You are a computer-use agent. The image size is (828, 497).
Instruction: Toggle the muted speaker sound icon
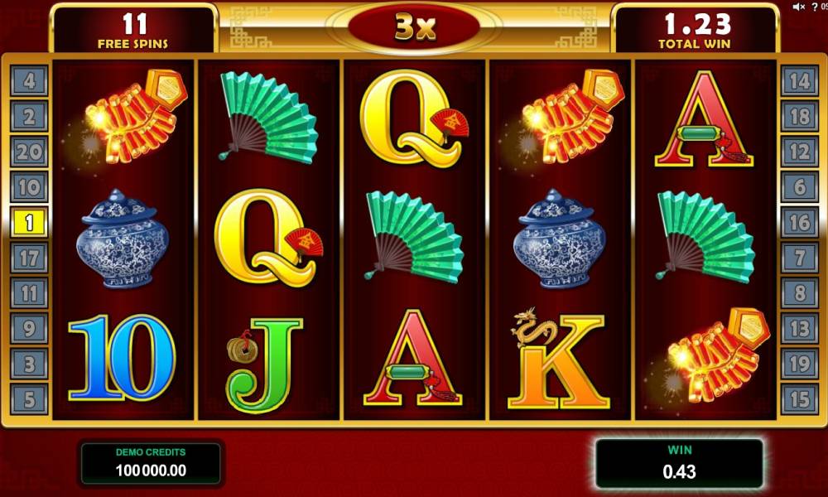(x=798, y=7)
